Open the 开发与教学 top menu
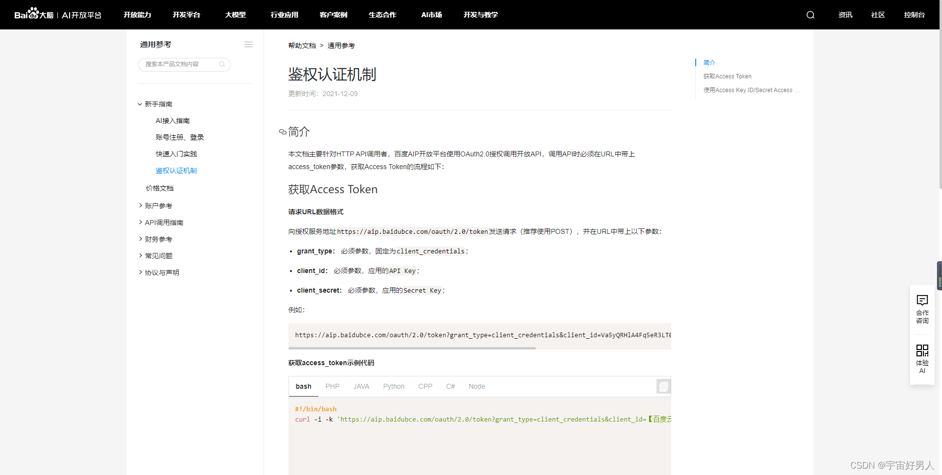 coord(481,15)
